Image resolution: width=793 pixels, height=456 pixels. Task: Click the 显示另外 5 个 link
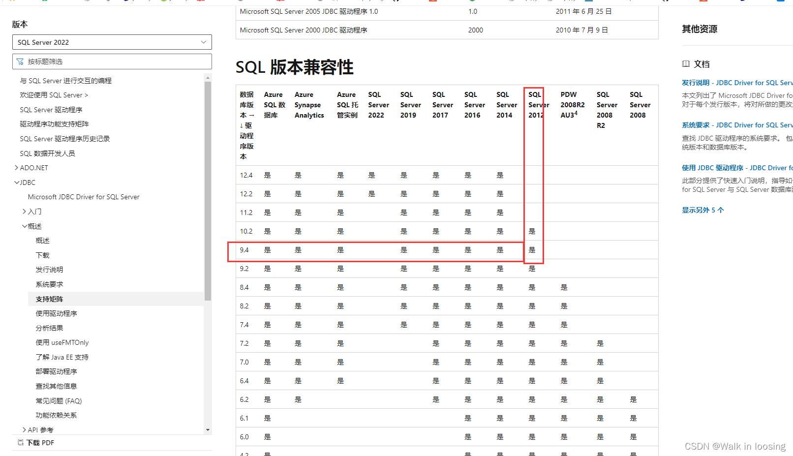point(702,210)
